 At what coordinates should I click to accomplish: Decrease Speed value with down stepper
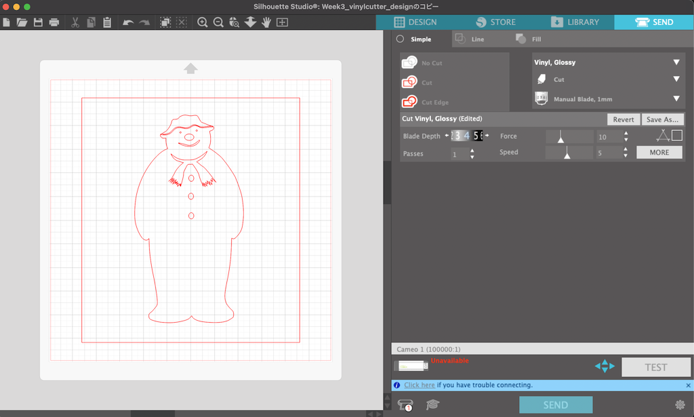pyautogui.click(x=626, y=156)
